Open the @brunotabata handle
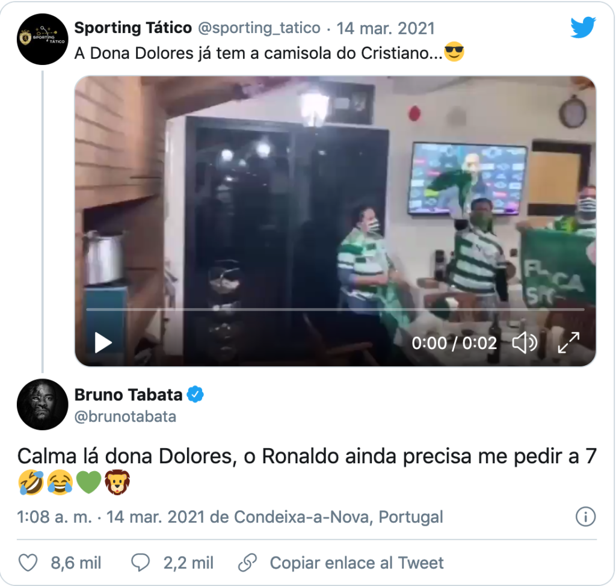The image size is (616, 586). click(x=125, y=416)
